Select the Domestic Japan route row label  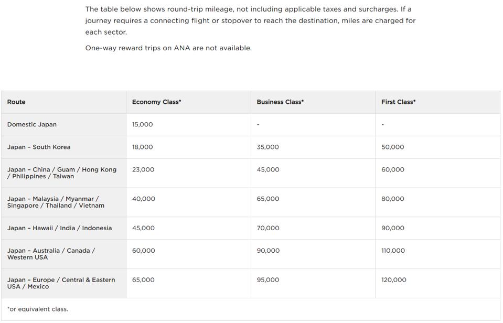[32, 124]
